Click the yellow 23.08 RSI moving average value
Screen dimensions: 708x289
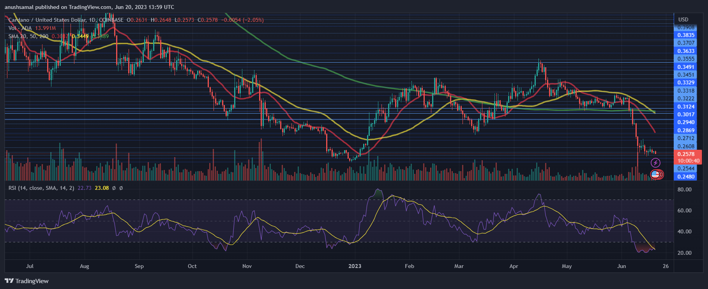click(x=102, y=188)
